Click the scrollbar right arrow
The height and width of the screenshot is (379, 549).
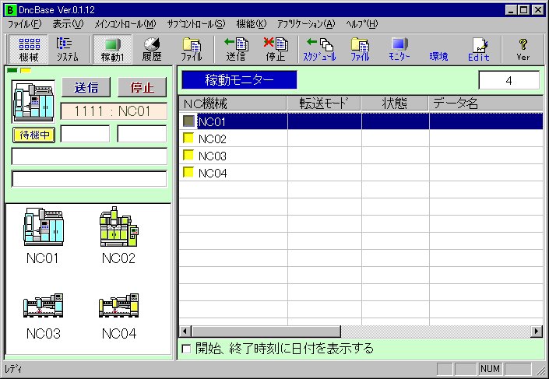click(x=537, y=331)
